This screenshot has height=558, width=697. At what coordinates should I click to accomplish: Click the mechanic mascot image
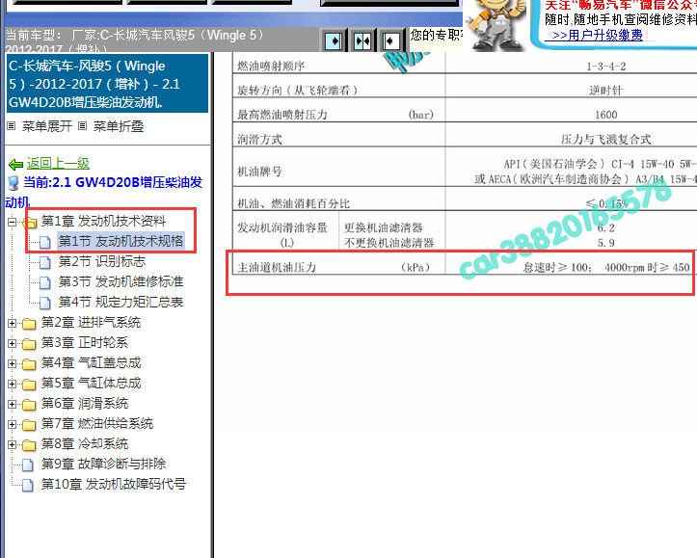coord(495,24)
